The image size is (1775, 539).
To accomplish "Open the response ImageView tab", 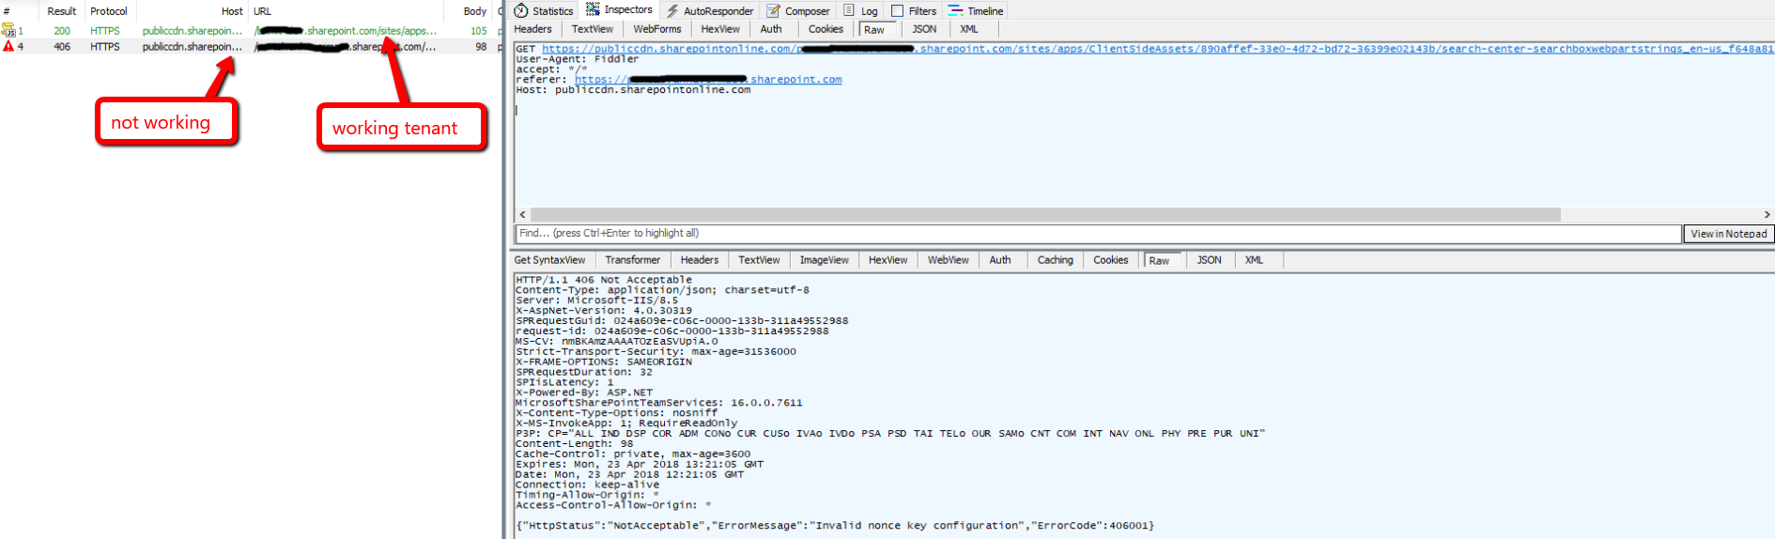I will coord(825,260).
